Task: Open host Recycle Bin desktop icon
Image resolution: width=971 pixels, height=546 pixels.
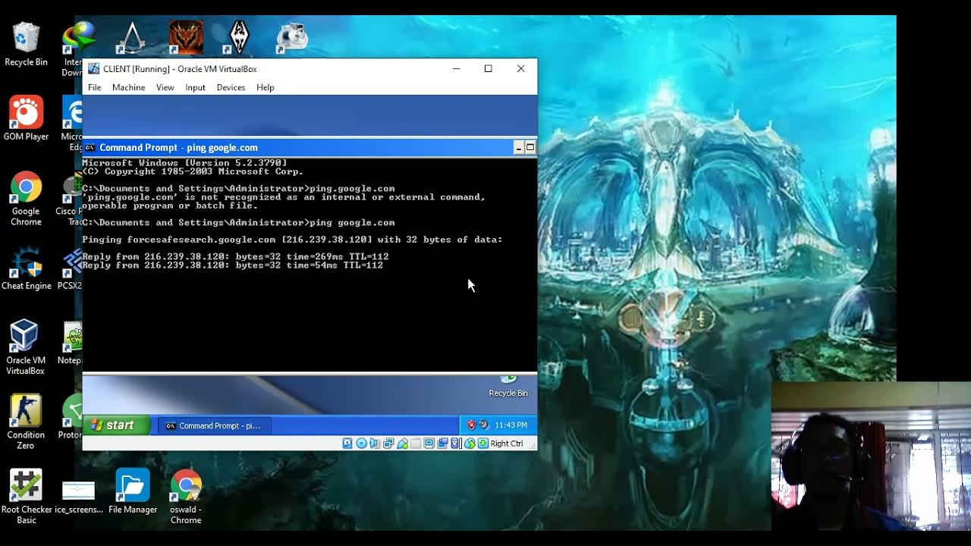Action: coord(26,44)
